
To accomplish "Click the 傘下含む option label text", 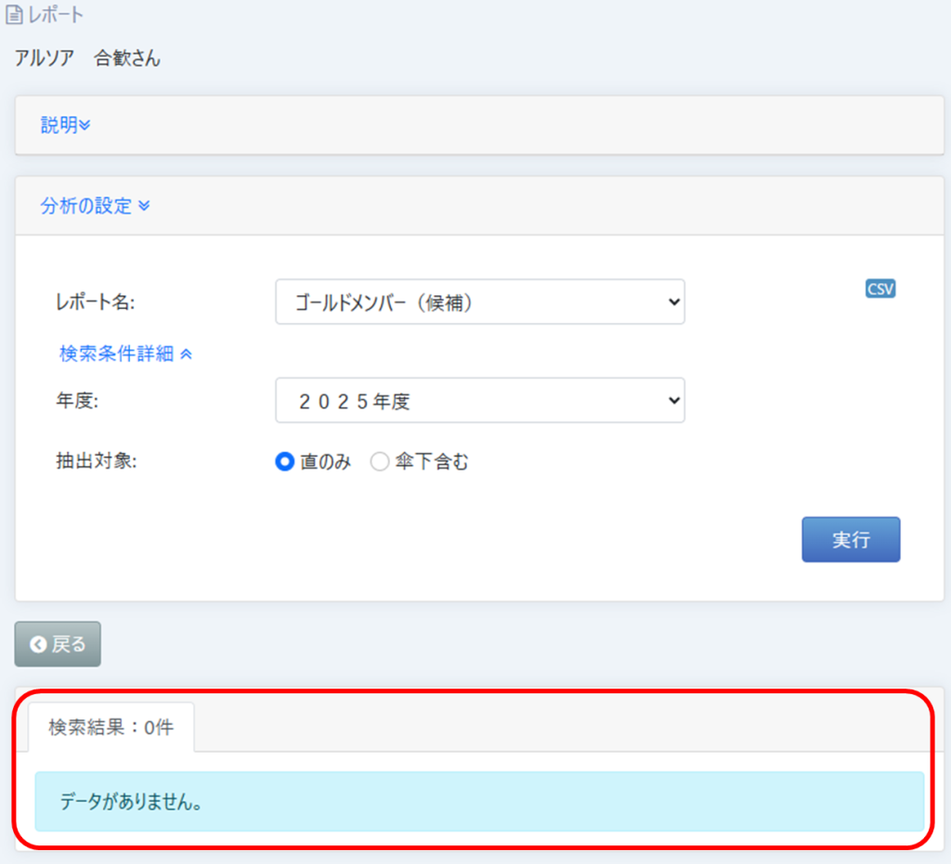I will [432, 462].
